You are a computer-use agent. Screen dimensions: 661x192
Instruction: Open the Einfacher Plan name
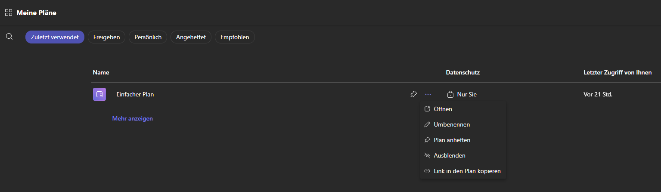(x=135, y=94)
